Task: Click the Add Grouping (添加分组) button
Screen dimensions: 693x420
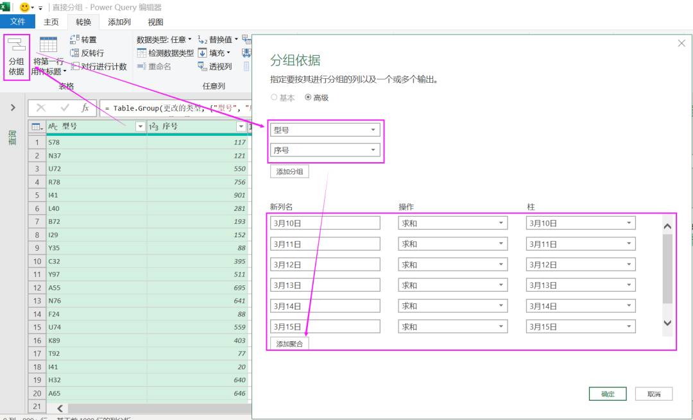Action: (x=289, y=171)
